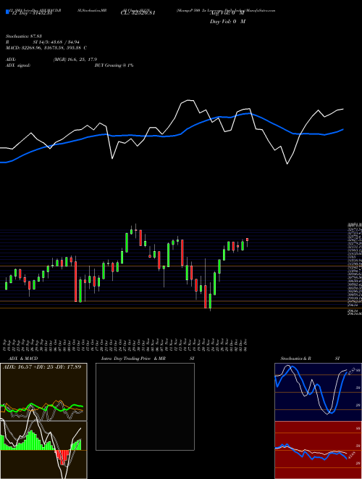The image size is (362, 479).
Task: Click the 'Stochastics & R' panel title
Action: click(295, 359)
